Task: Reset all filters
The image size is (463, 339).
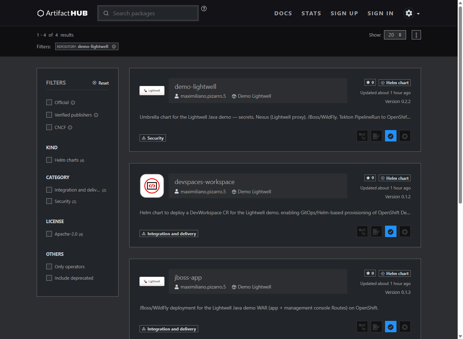Action: pyautogui.click(x=101, y=83)
